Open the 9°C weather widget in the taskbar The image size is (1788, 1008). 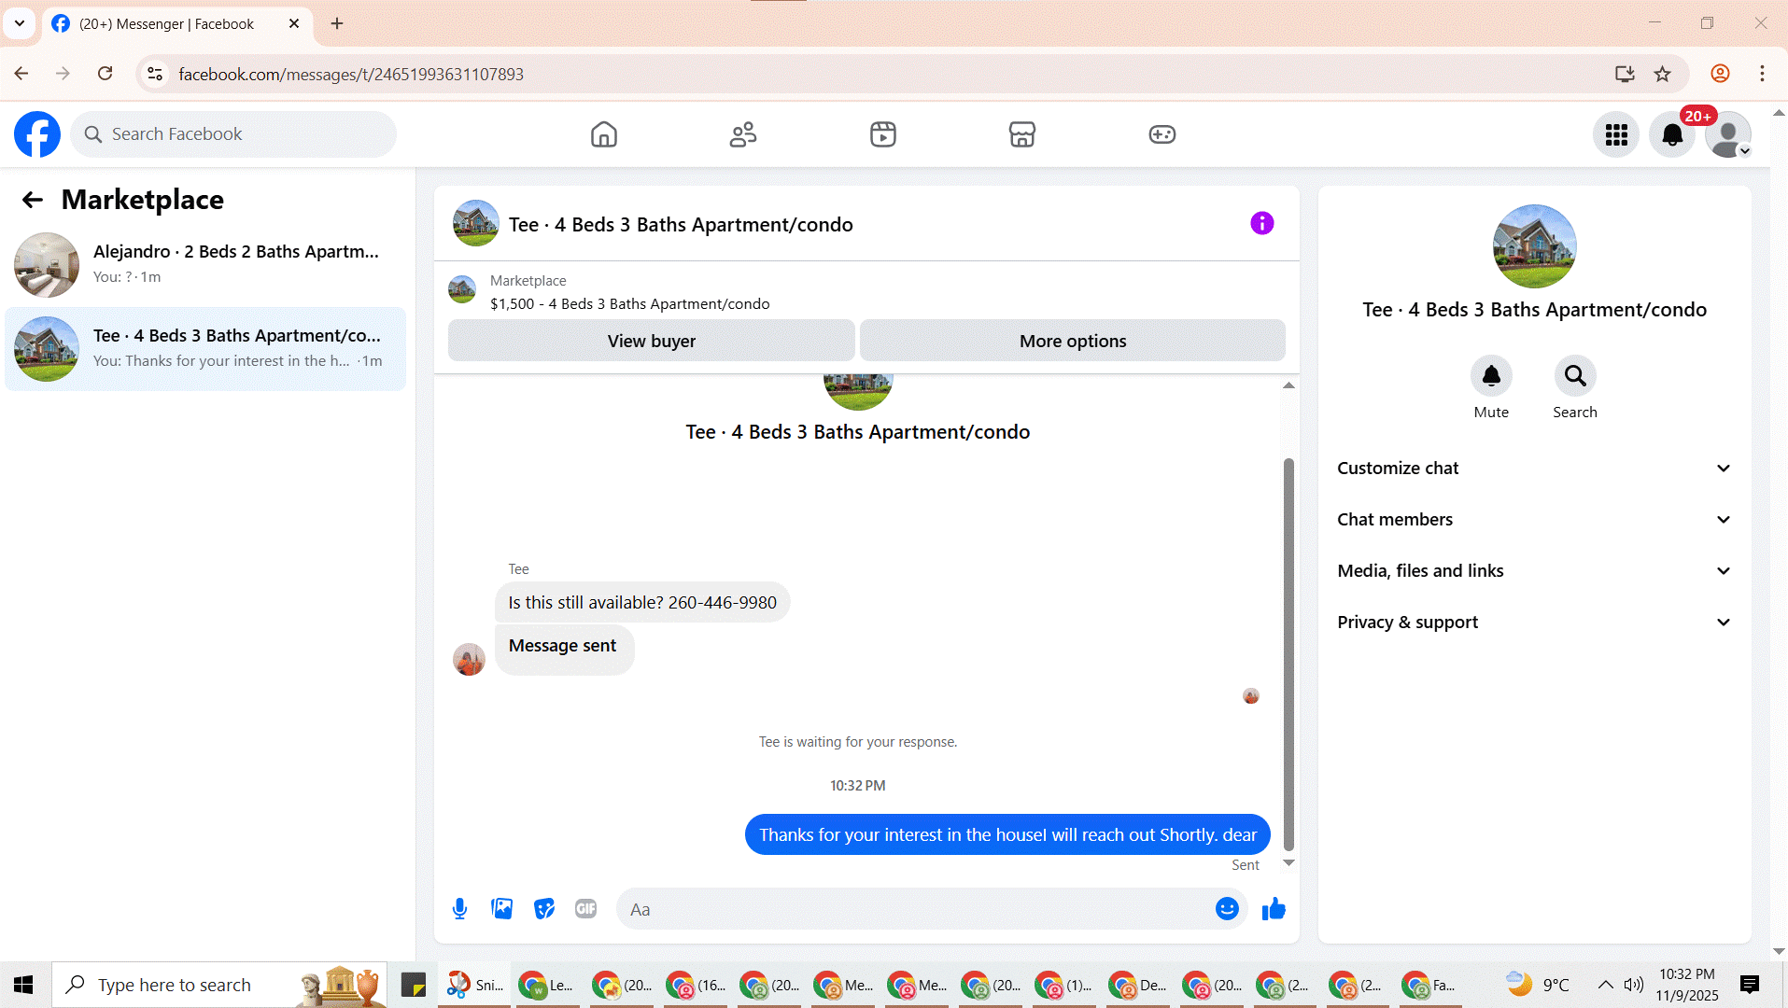(x=1538, y=985)
